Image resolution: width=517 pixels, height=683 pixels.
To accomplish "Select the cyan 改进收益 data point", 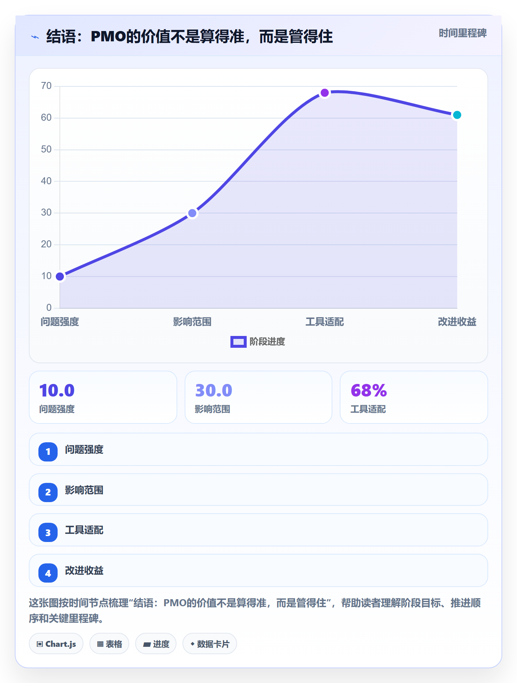I will click(457, 115).
